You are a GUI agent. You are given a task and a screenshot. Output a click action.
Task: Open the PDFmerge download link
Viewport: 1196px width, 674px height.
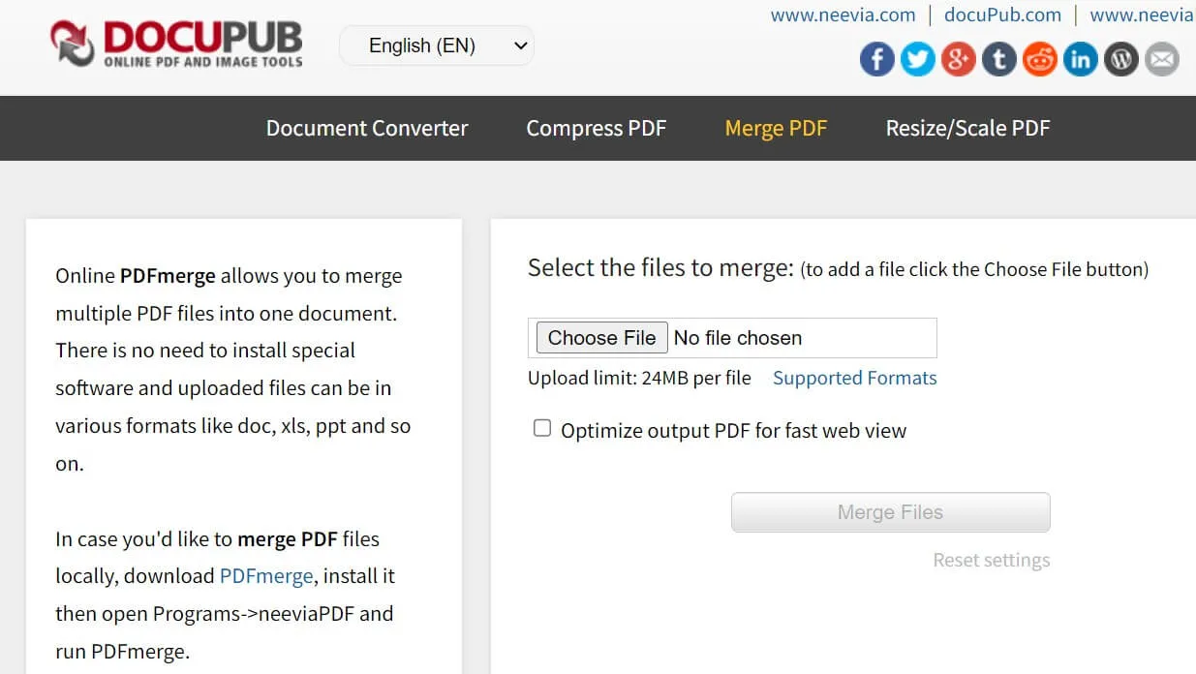coord(265,575)
